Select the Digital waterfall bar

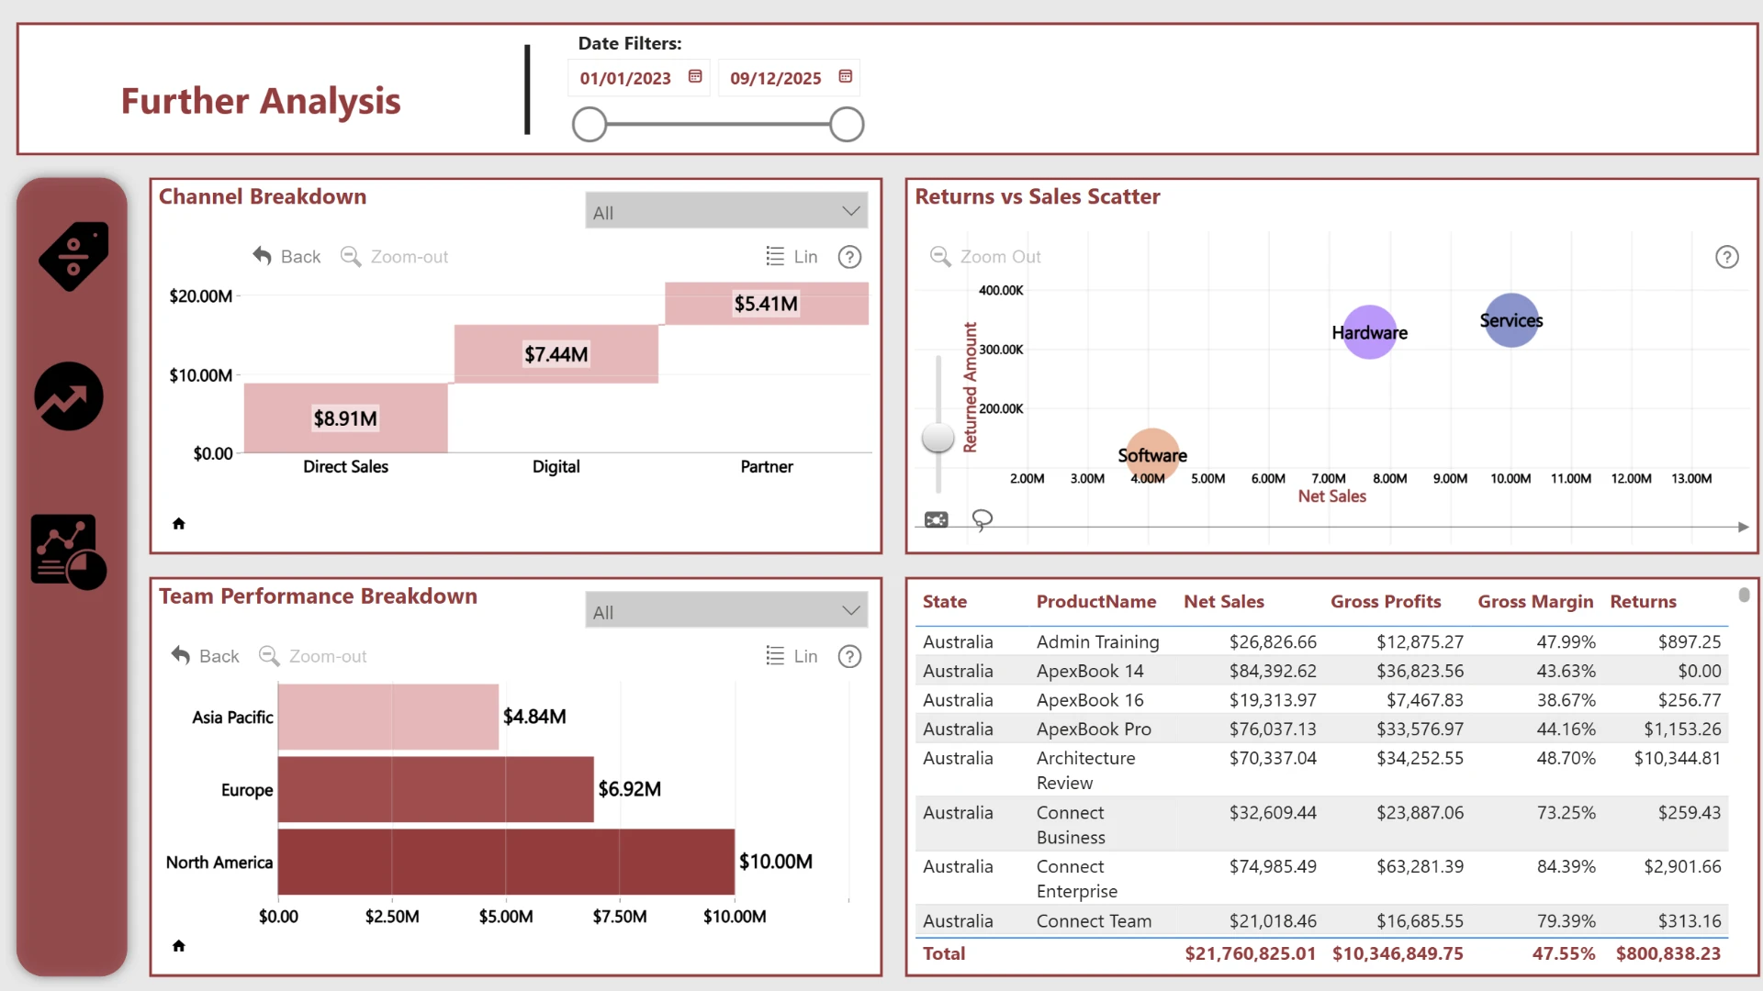[x=556, y=353]
